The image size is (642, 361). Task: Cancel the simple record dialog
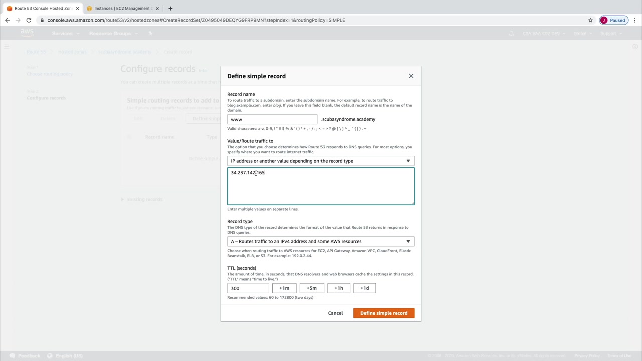click(335, 313)
